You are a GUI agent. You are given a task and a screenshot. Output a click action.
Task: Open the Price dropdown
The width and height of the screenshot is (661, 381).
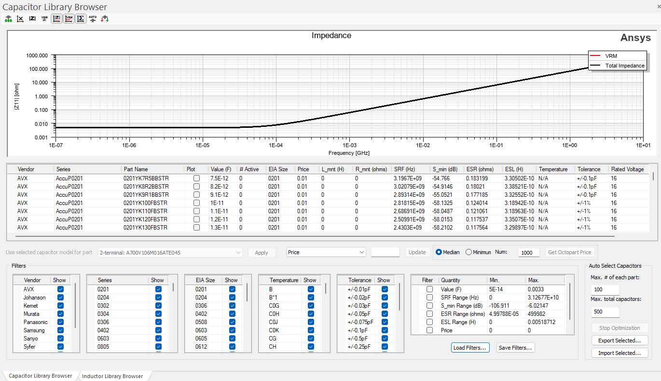(326, 252)
